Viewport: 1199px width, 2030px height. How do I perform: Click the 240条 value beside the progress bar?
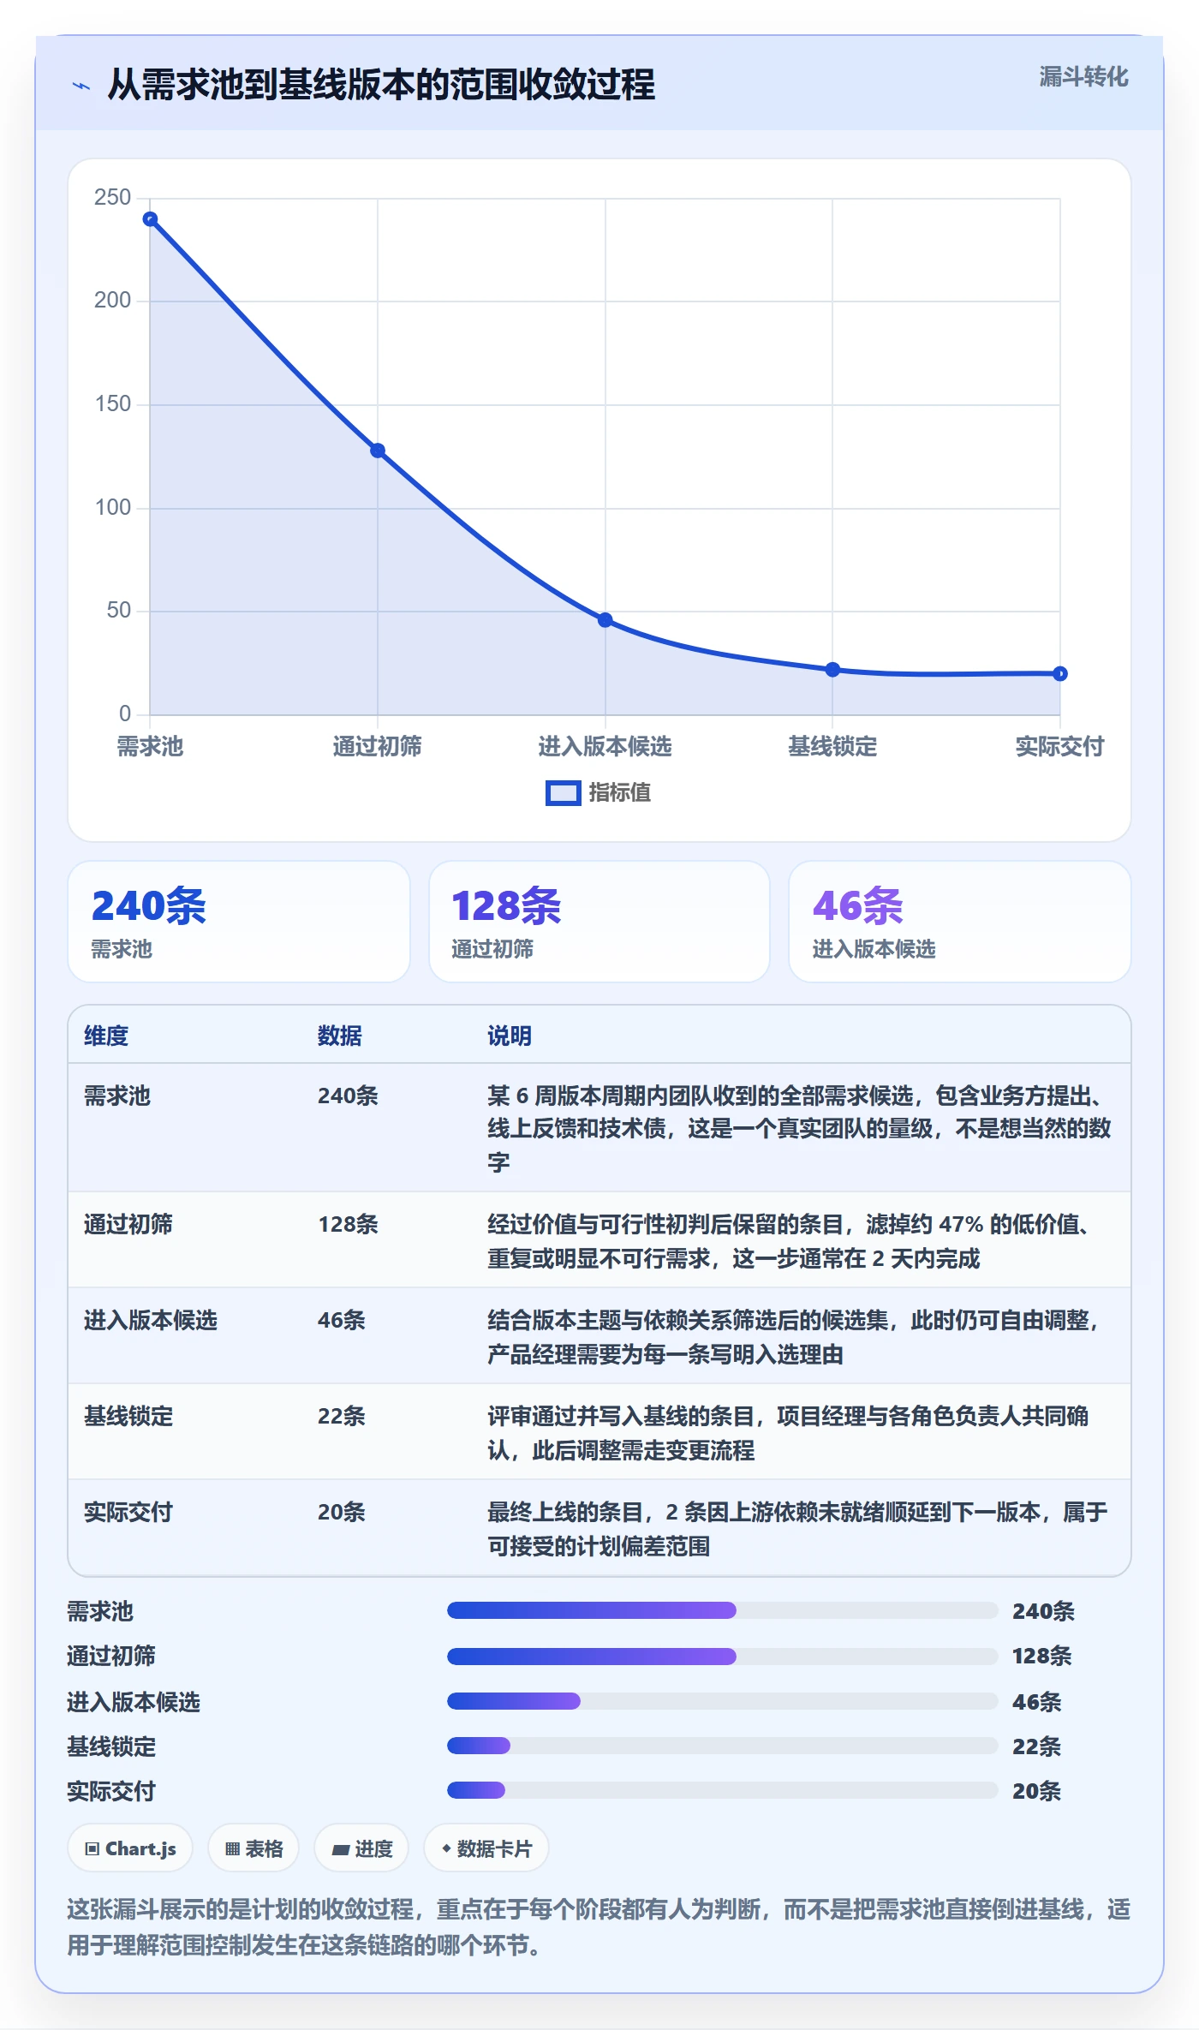point(1043,1611)
